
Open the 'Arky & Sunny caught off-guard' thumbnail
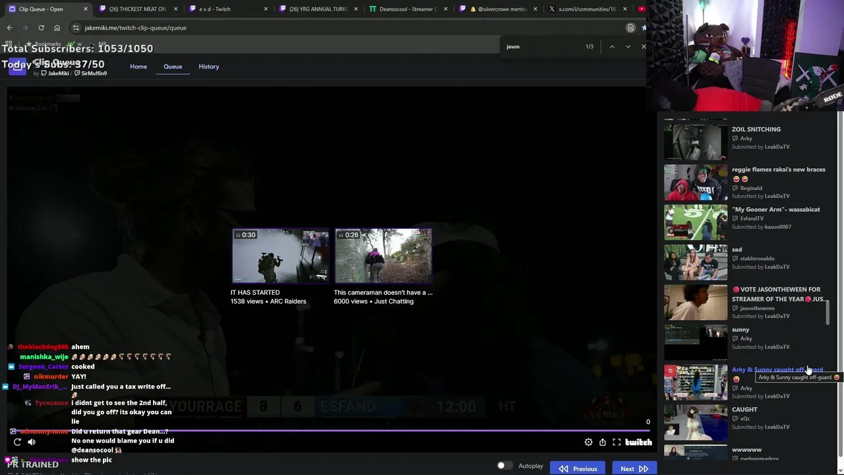(696, 383)
